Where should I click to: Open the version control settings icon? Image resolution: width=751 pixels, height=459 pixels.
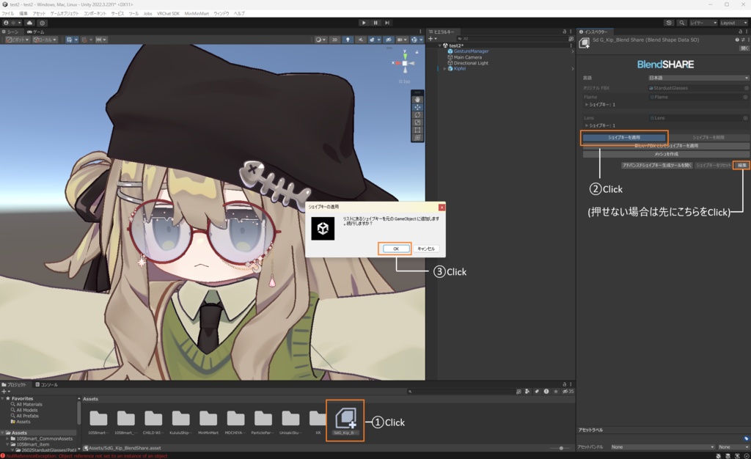point(42,23)
